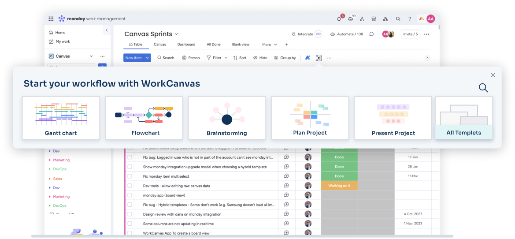Select 'Some columns are not updating' row checkbox

[130, 224]
